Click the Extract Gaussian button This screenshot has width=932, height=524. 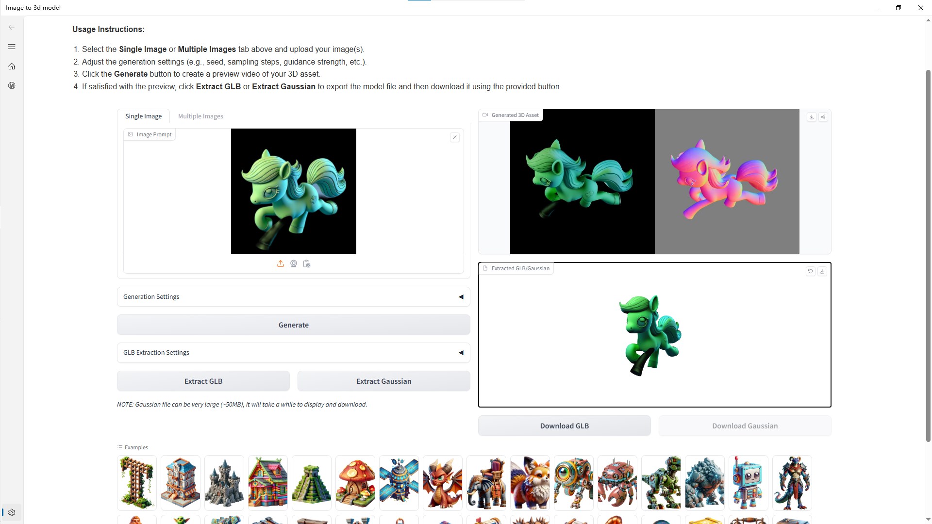click(383, 381)
